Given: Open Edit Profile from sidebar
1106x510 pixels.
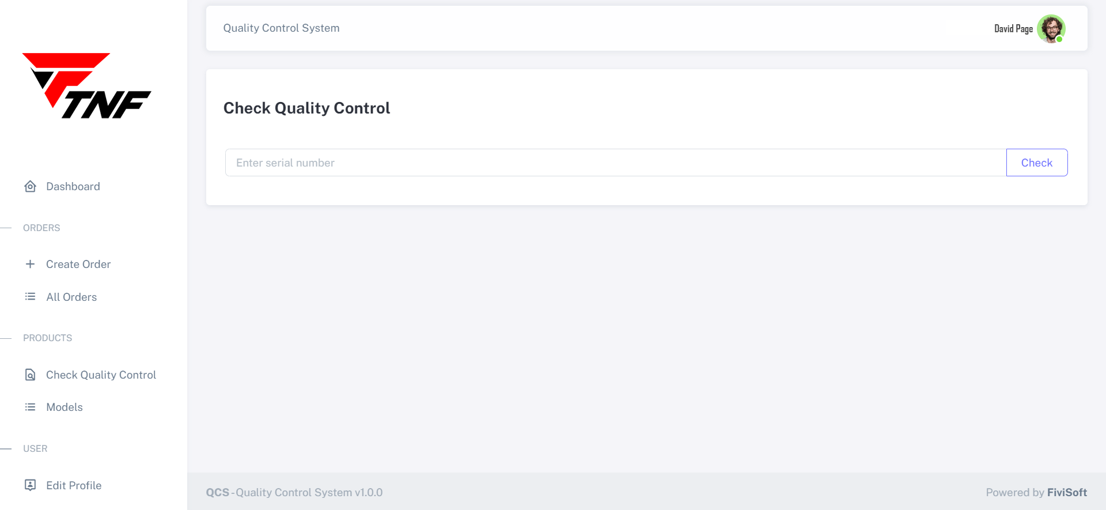Looking at the screenshot, I should (x=74, y=486).
